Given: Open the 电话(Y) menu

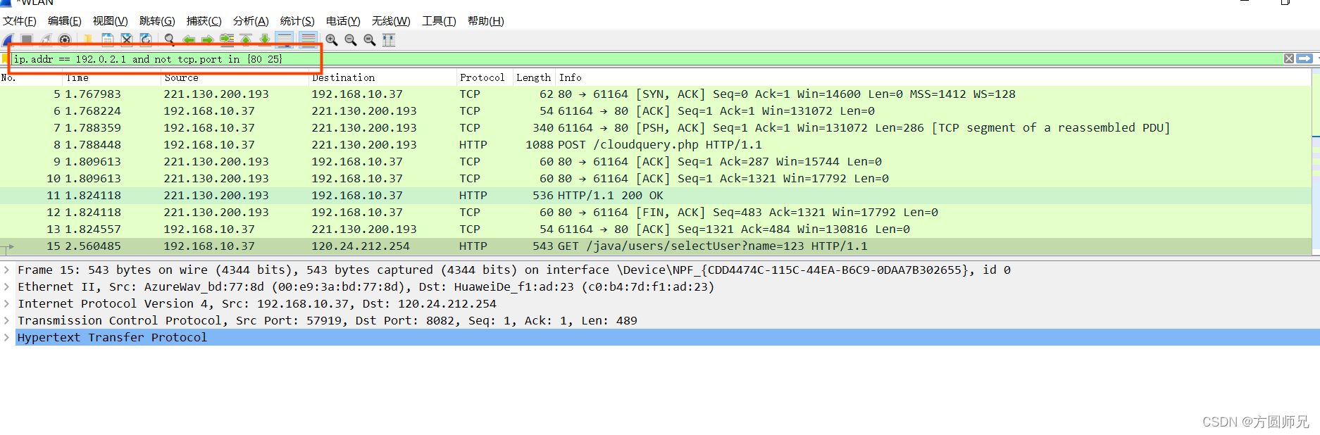Looking at the screenshot, I should coord(343,21).
